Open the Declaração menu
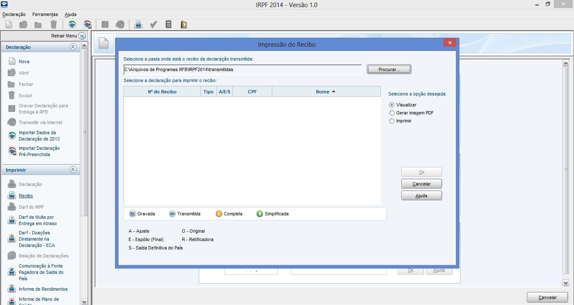Viewport: 574px width, 305px height. (x=14, y=14)
